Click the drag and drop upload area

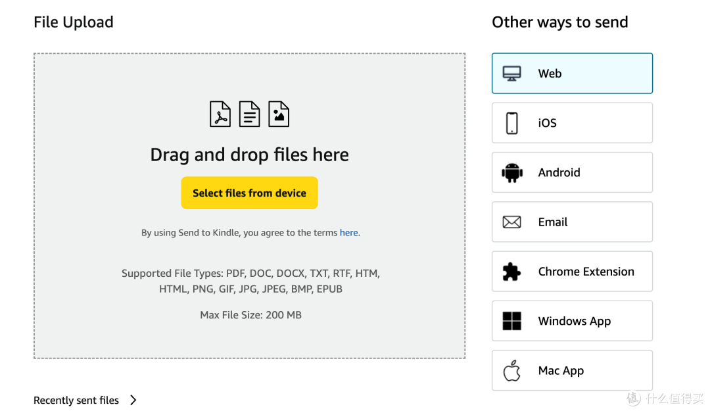pyautogui.click(x=250, y=206)
